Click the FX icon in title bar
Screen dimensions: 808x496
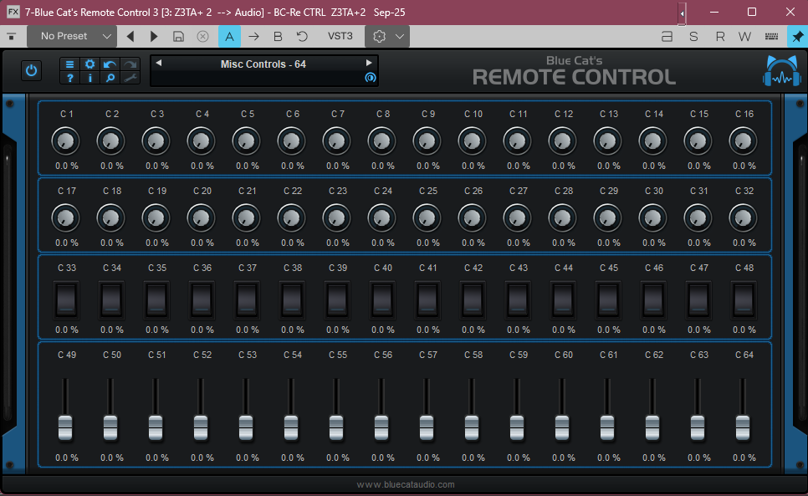pos(13,12)
